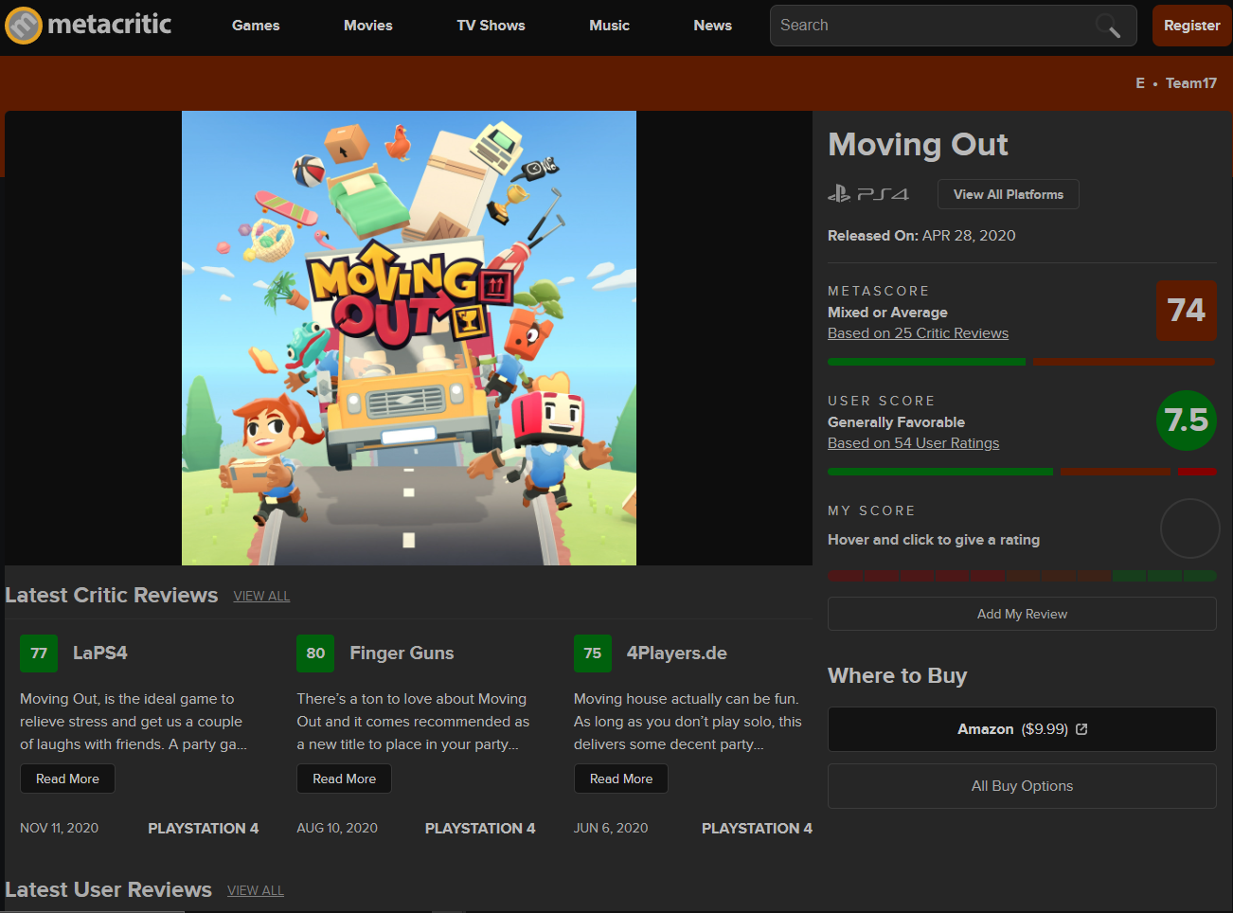The height and width of the screenshot is (913, 1233).
Task: Click Add My Review button
Action: [x=1022, y=614]
